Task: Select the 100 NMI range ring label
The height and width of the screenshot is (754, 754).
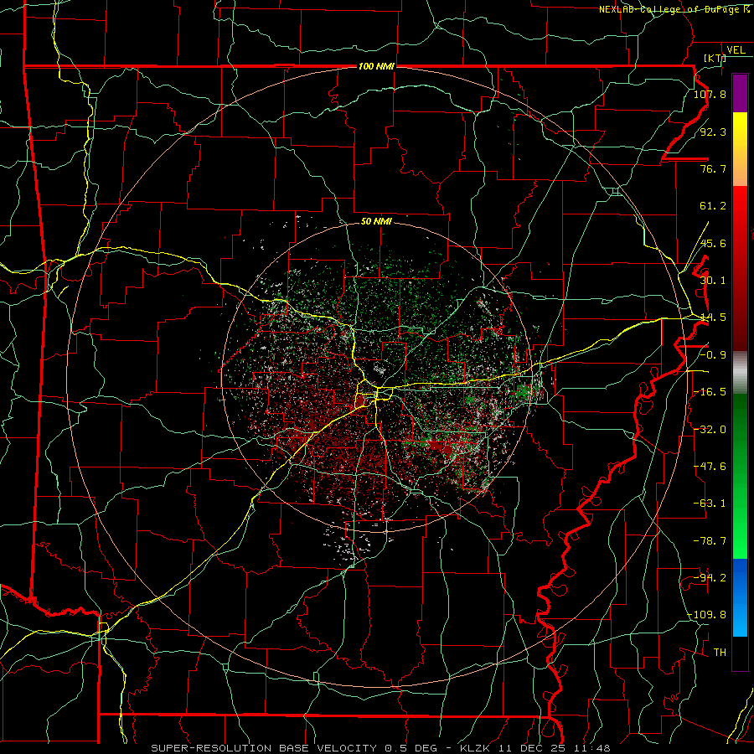Action: point(376,66)
